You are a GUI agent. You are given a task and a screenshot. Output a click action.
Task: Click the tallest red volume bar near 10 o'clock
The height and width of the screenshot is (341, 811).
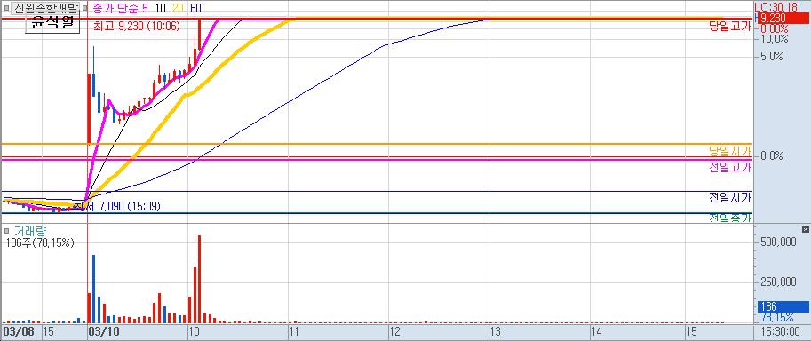click(200, 279)
